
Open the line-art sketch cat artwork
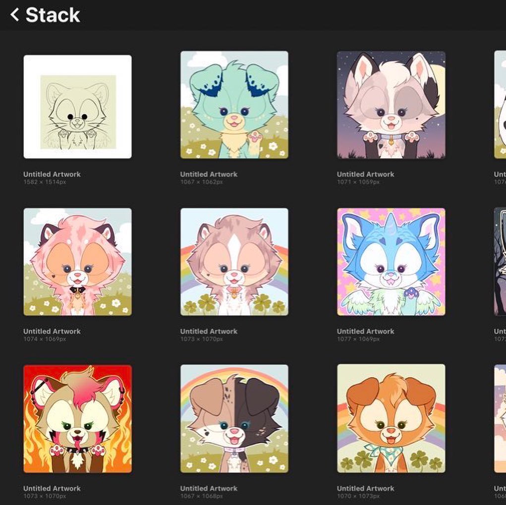(x=77, y=107)
